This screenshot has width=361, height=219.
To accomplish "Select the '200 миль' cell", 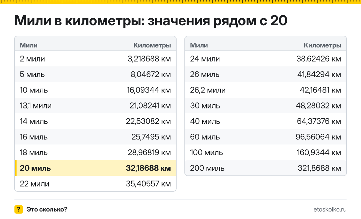I will (207, 168).
